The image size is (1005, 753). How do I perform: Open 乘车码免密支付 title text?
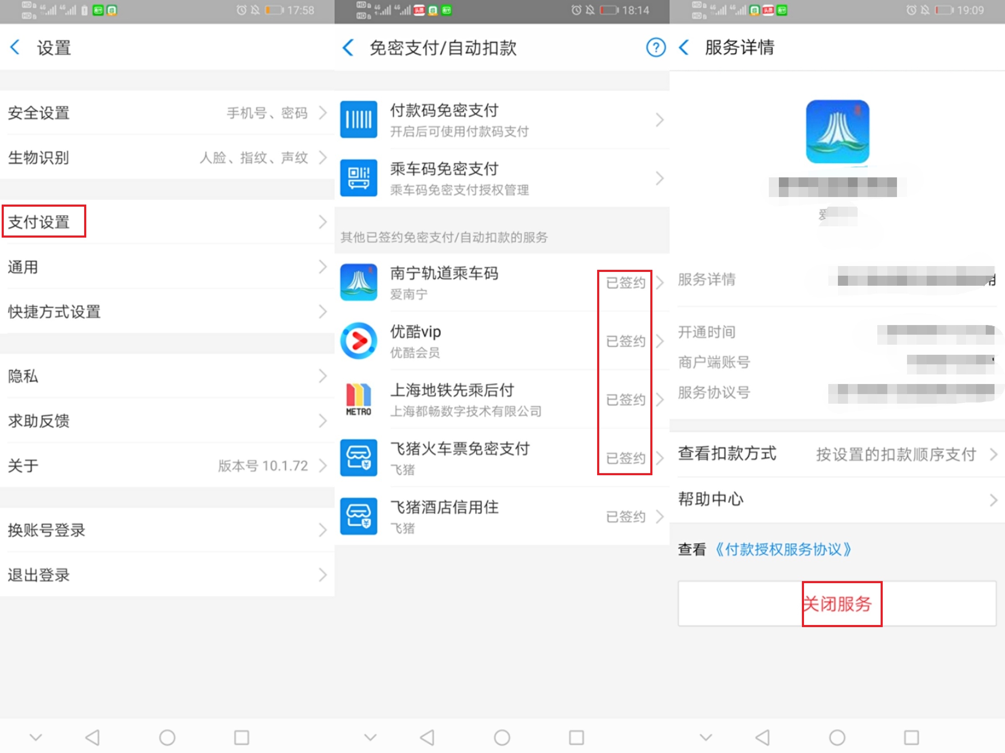click(x=444, y=169)
